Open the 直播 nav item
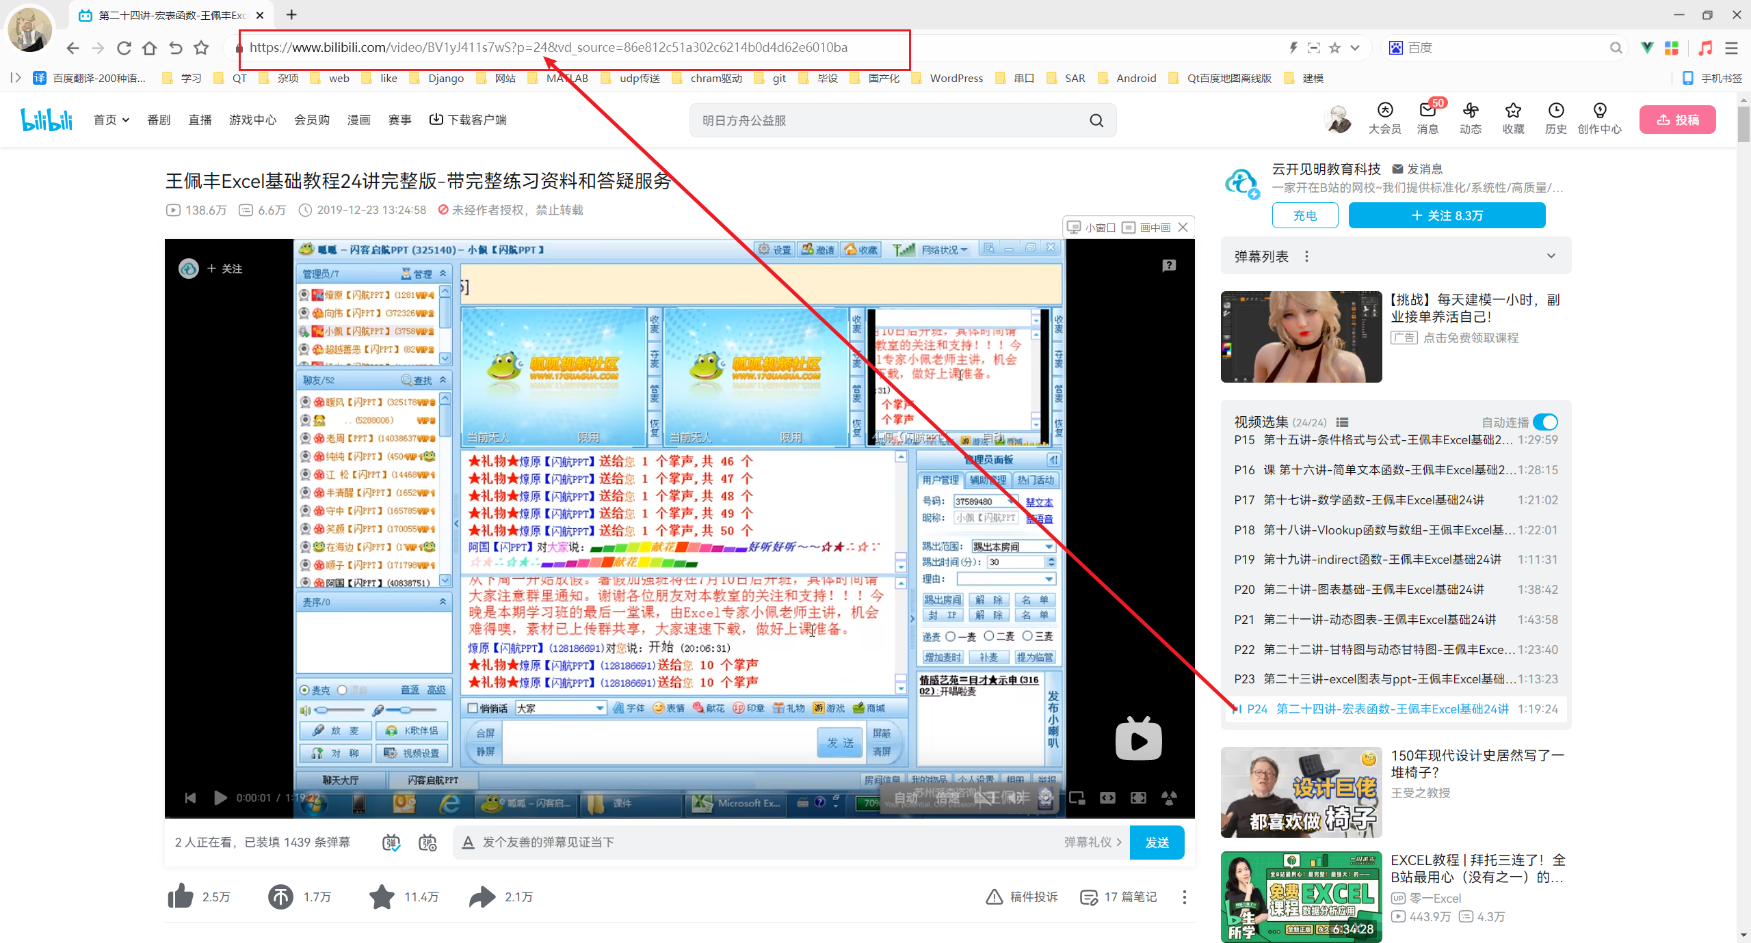This screenshot has width=1751, height=943. click(200, 120)
